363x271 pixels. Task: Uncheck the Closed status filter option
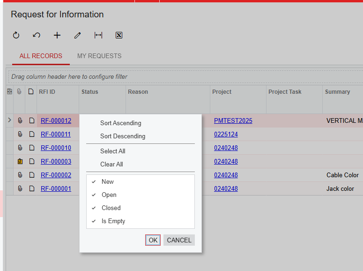111,208
